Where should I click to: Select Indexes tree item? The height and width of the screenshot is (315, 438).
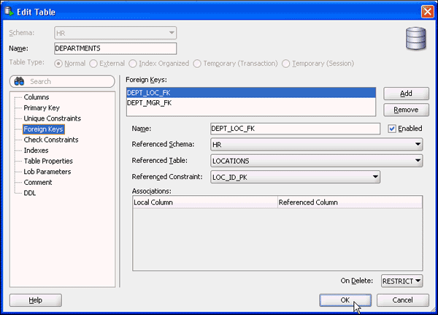tap(36, 151)
